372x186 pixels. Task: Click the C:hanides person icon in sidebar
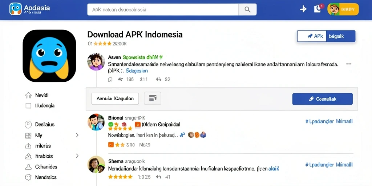[28, 167]
